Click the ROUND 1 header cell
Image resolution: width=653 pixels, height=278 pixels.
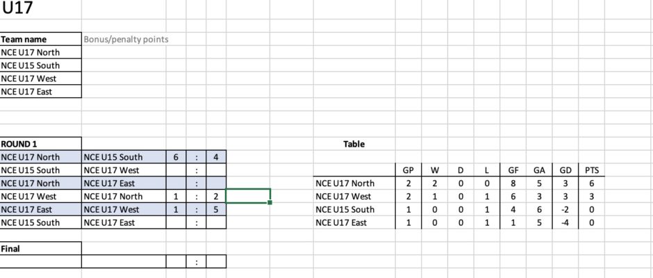click(41, 144)
